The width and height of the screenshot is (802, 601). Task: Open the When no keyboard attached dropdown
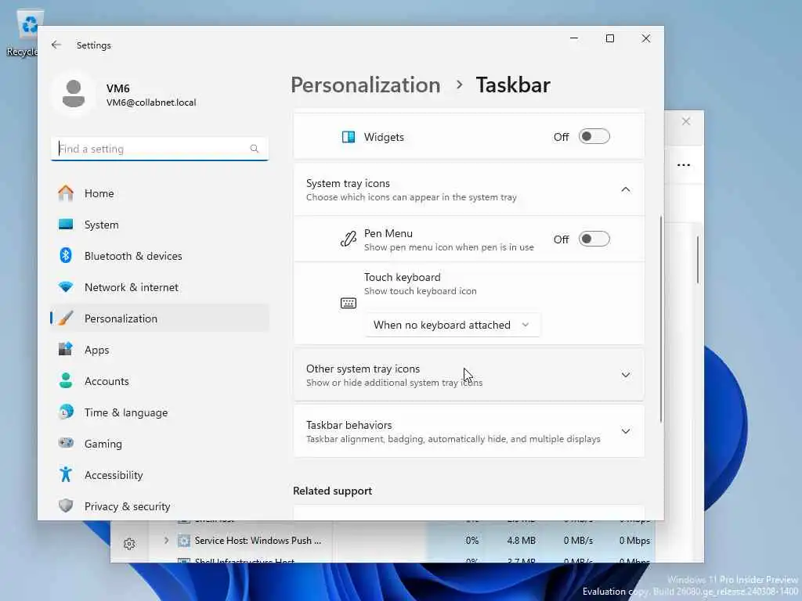[453, 325]
